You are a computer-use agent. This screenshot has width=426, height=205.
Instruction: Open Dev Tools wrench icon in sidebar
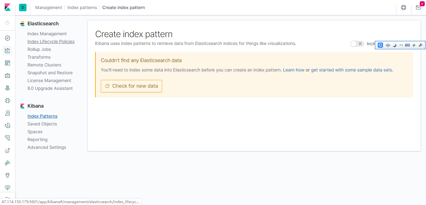pos(7,175)
